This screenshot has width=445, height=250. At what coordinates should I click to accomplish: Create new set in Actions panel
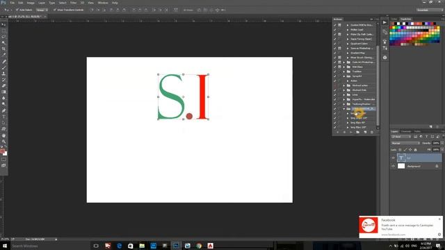click(x=357, y=132)
